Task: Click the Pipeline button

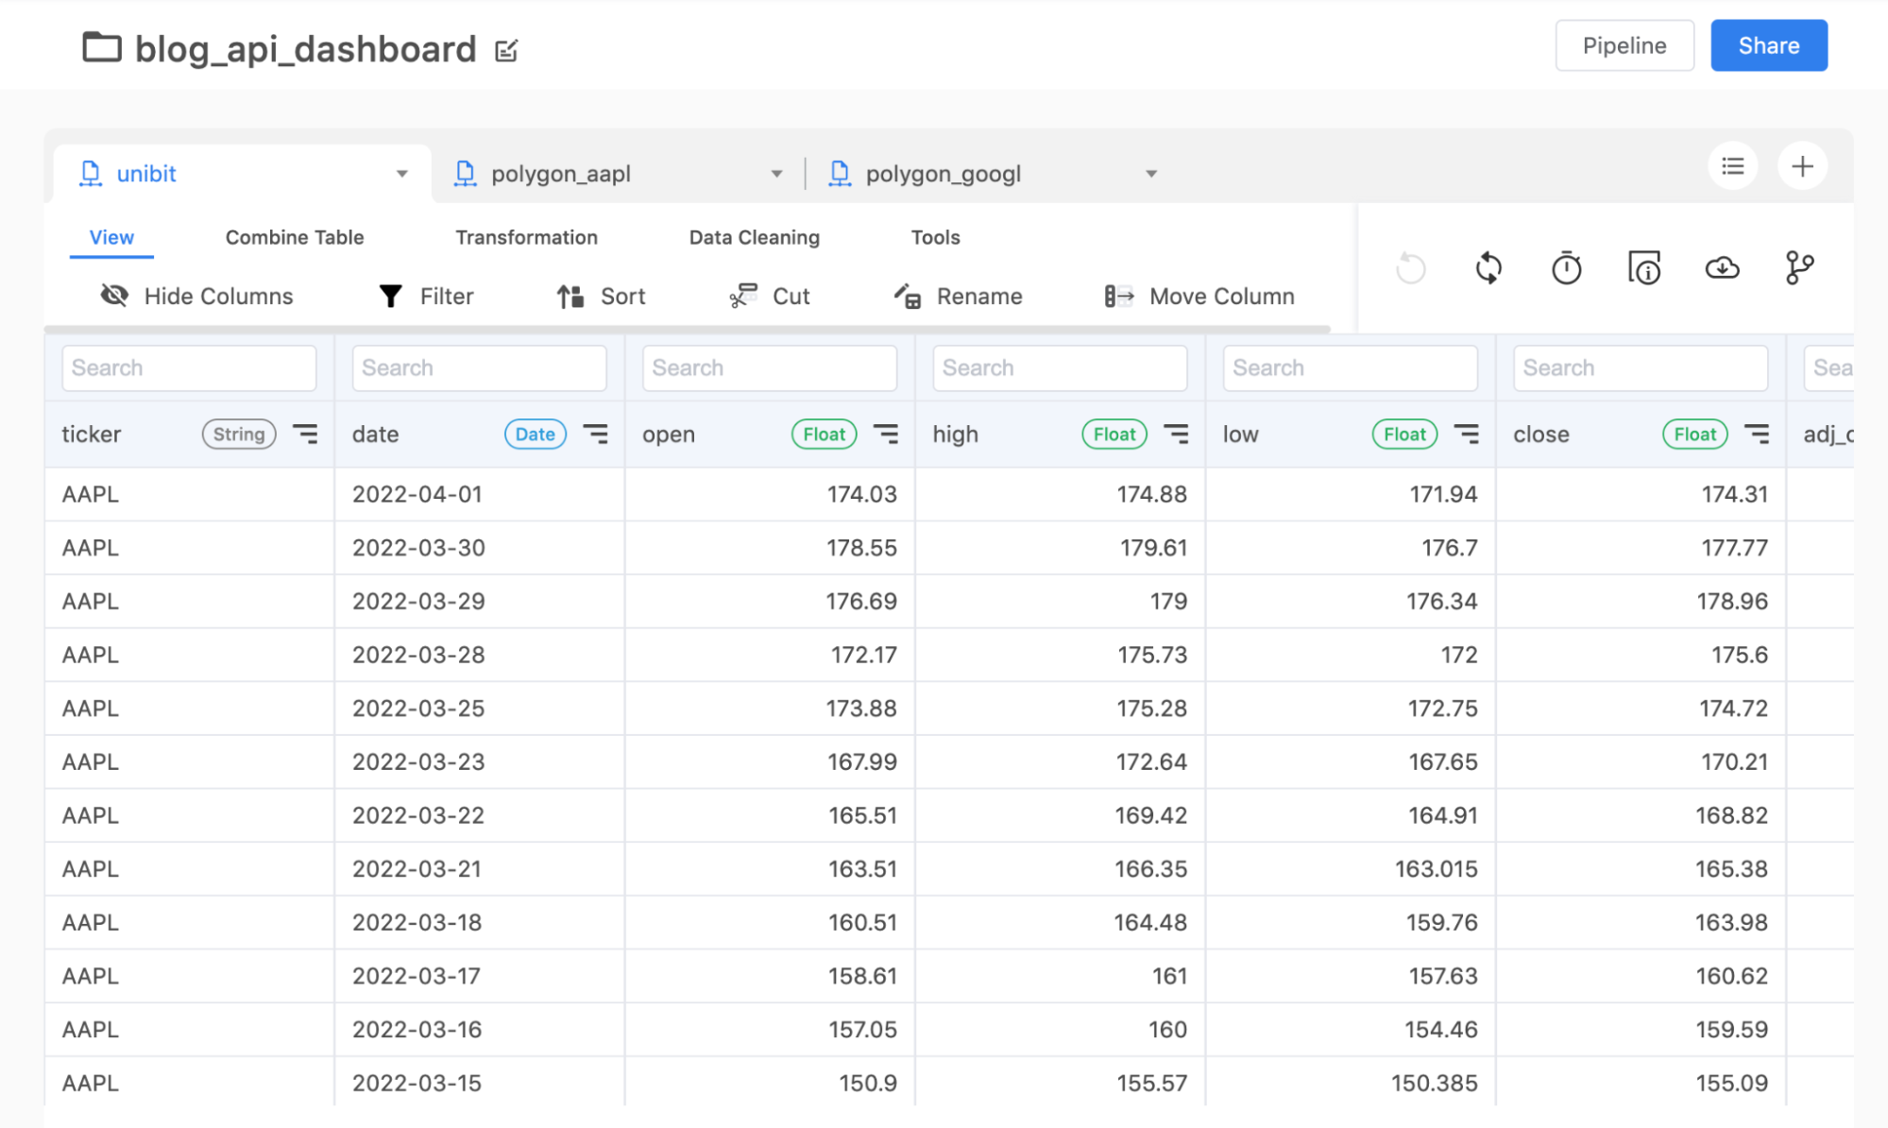Action: [x=1624, y=45]
